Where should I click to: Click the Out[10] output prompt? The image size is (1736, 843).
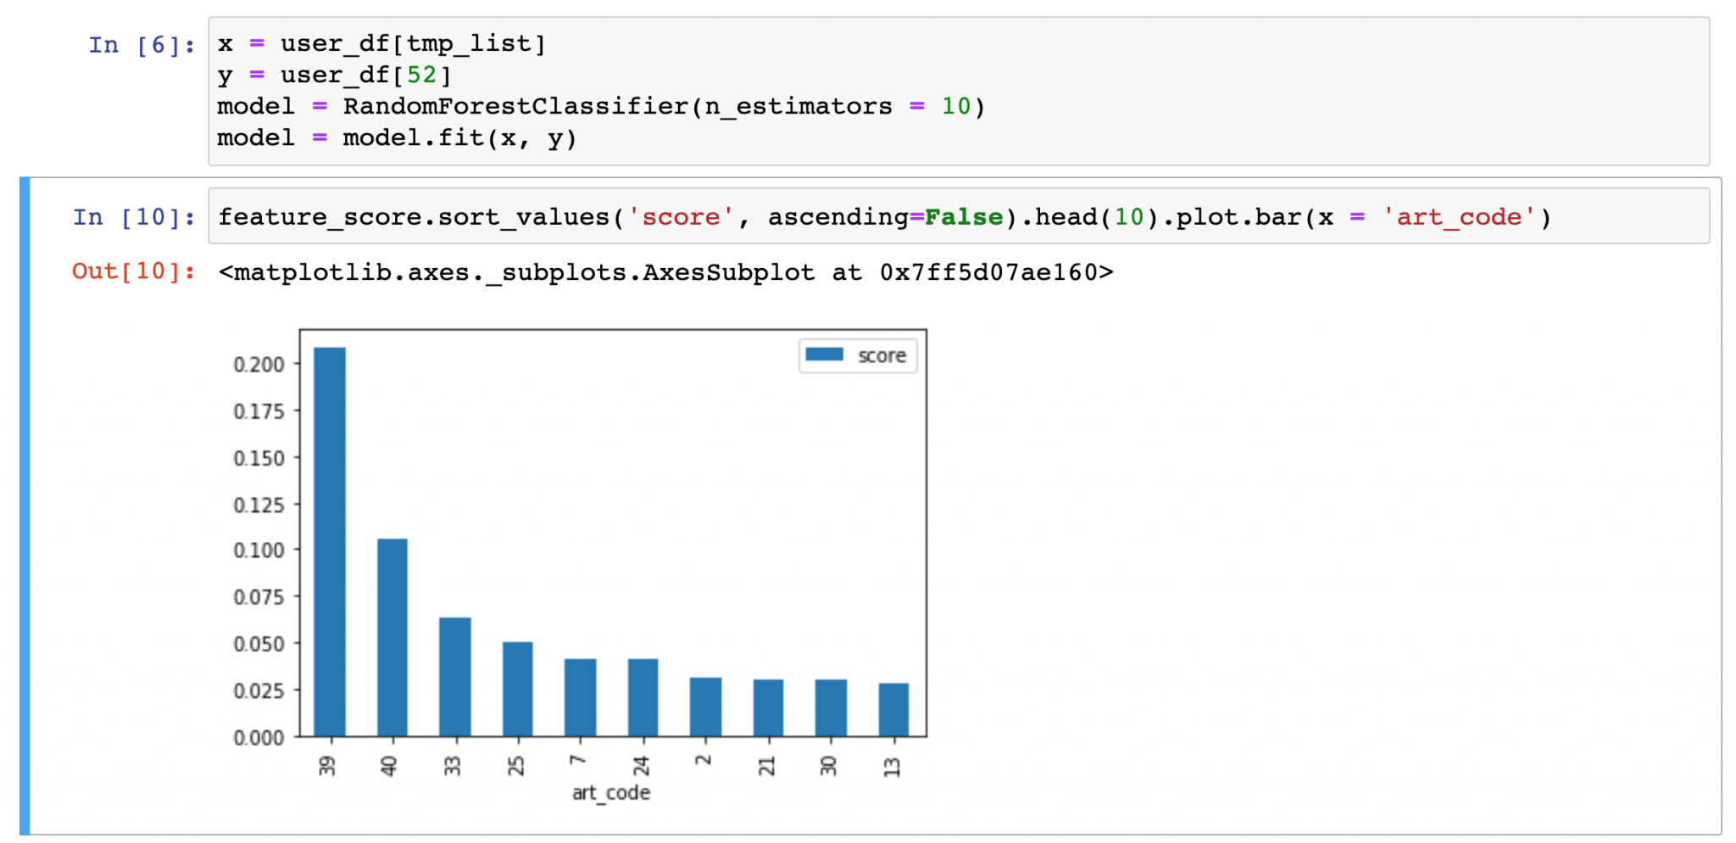134,271
